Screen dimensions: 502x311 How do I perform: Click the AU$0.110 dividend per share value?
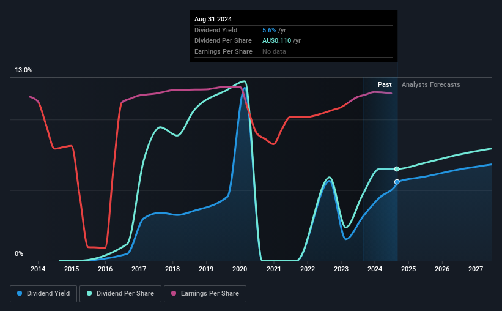coord(276,41)
